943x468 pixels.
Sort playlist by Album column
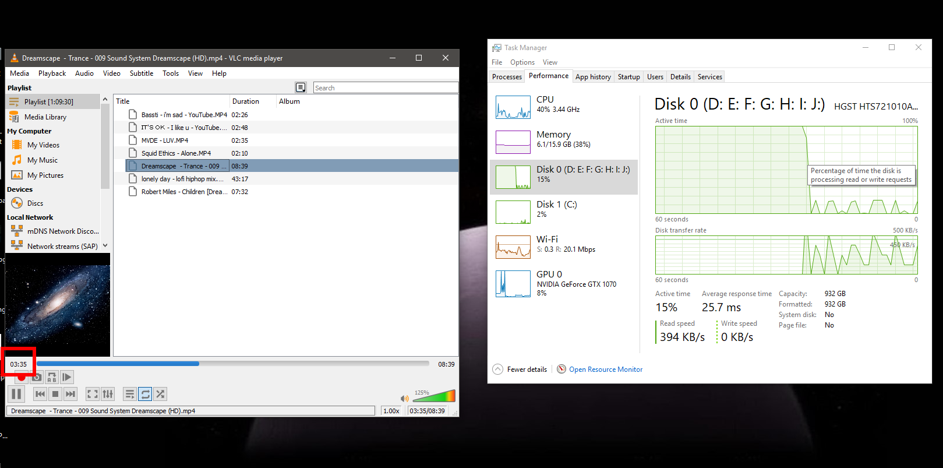point(367,101)
